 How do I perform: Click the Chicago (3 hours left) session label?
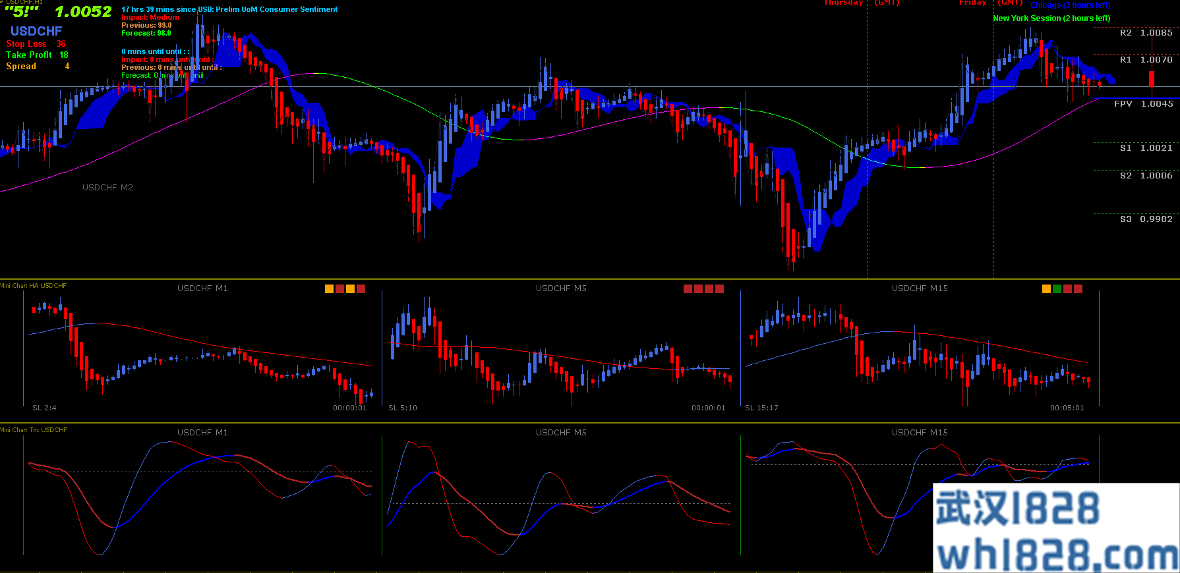(1071, 5)
